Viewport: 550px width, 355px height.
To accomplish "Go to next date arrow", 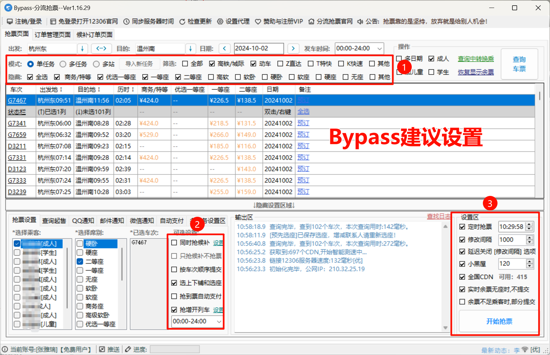I will click(x=293, y=49).
